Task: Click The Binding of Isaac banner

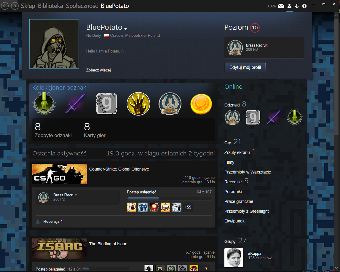Action: (x=60, y=249)
